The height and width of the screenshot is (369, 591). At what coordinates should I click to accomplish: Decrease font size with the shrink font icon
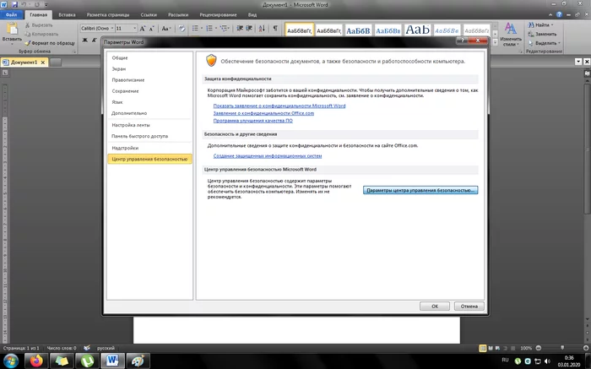pyautogui.click(x=151, y=29)
